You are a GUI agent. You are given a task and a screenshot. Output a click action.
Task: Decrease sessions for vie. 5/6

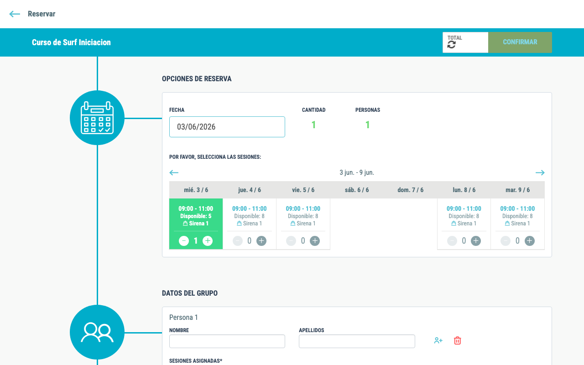(291, 241)
